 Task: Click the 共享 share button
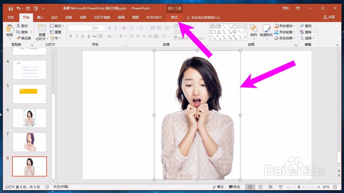pos(329,17)
